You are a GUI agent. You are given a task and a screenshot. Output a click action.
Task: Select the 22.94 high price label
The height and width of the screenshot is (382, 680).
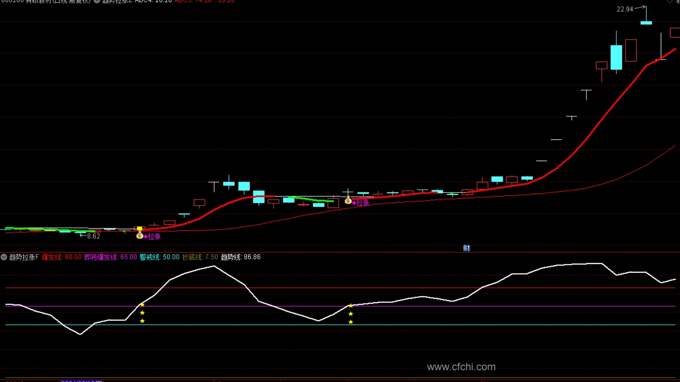point(625,9)
